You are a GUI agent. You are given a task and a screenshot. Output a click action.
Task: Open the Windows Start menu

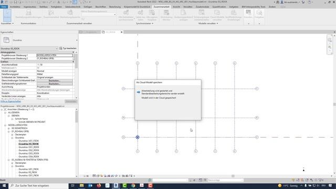[4, 185]
